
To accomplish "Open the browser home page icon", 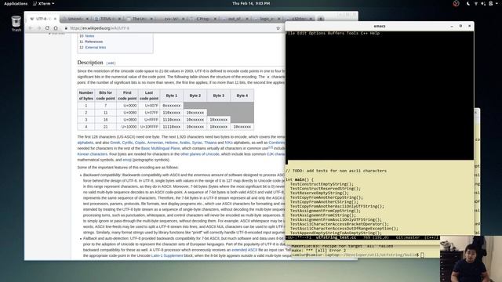I will (56, 28).
